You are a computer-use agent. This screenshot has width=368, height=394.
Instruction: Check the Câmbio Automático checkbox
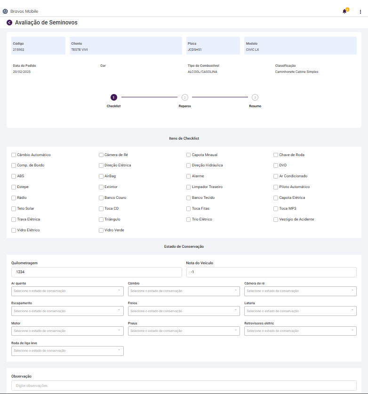click(14, 155)
